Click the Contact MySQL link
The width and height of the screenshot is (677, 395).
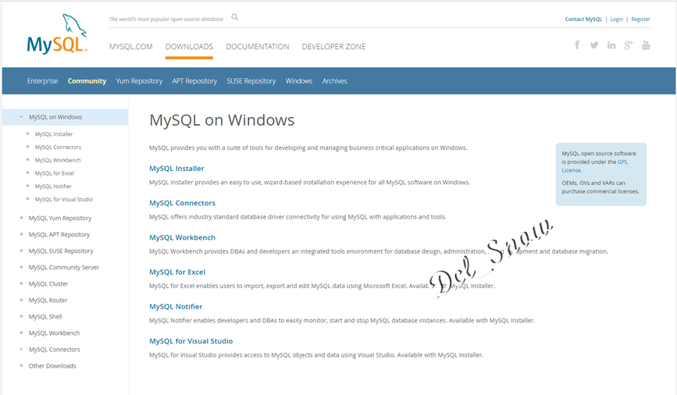click(x=583, y=19)
